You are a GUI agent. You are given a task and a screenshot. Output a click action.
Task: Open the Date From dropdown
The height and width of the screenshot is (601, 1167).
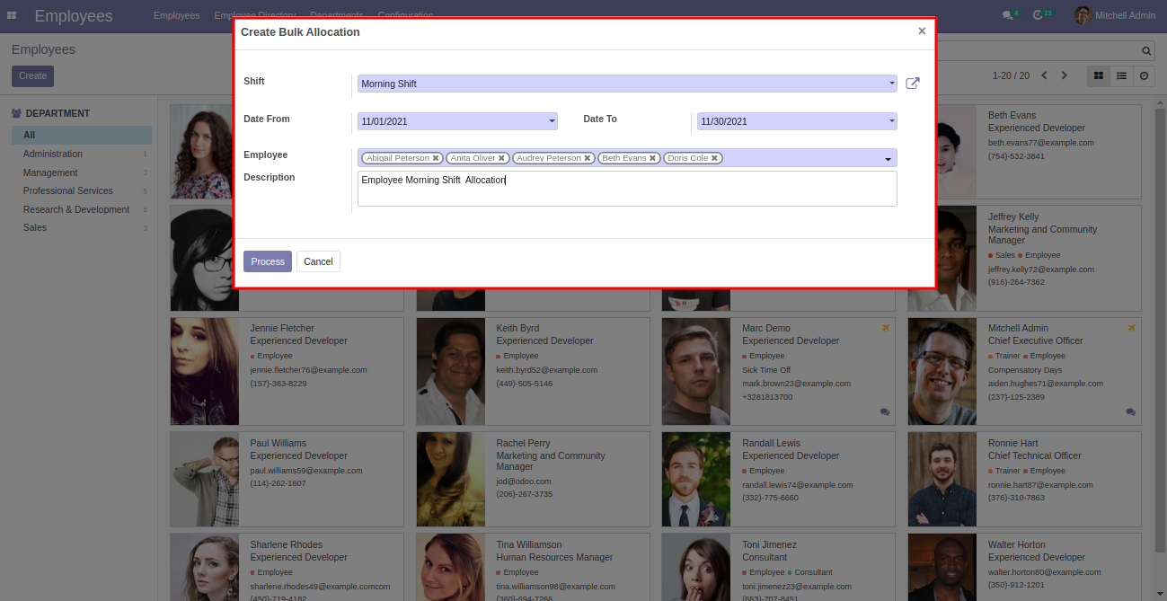click(x=457, y=121)
